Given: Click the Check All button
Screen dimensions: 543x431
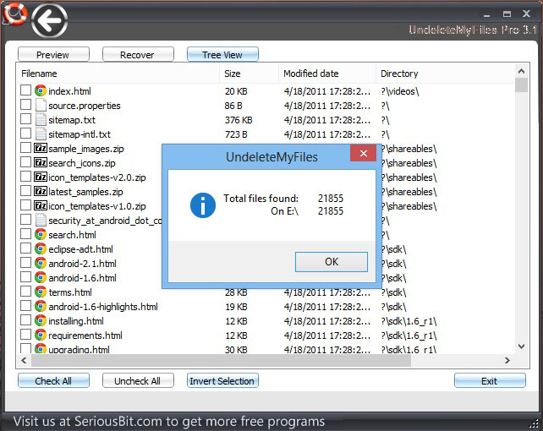Looking at the screenshot, I should (x=53, y=380).
